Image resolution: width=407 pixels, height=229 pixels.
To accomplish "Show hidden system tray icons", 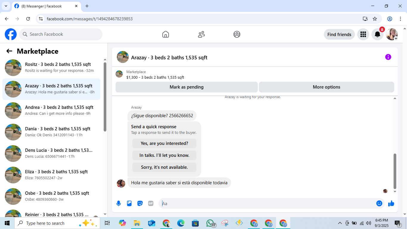I will click(340, 223).
